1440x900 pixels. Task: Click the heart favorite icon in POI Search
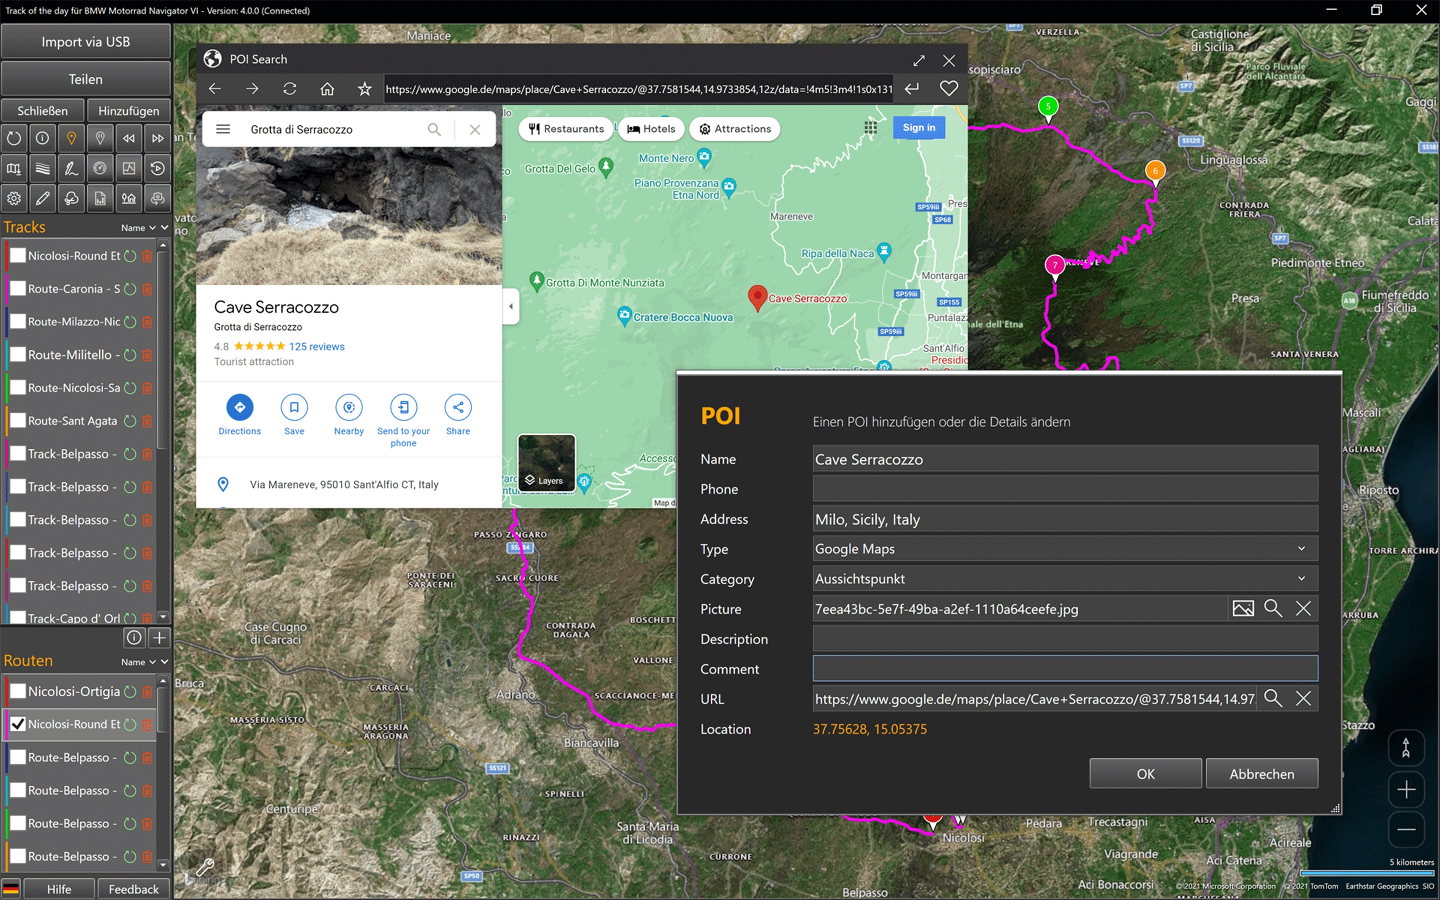pos(948,89)
